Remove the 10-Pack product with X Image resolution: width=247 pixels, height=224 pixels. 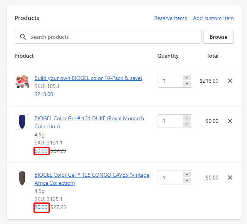[230, 81]
